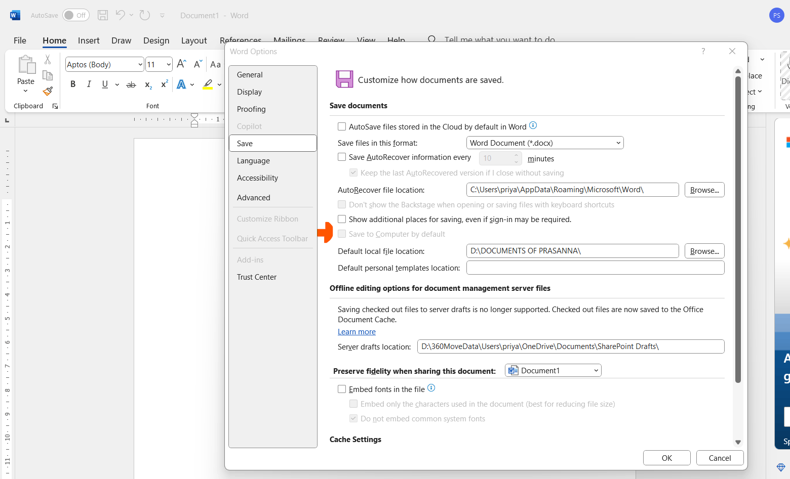Select General in Word Options
790x479 pixels.
pos(273,75)
